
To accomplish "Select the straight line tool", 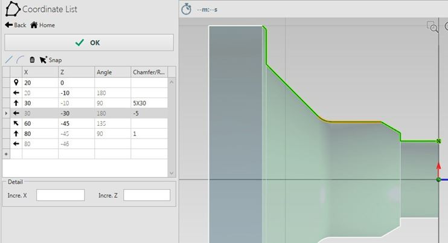I will [8, 60].
